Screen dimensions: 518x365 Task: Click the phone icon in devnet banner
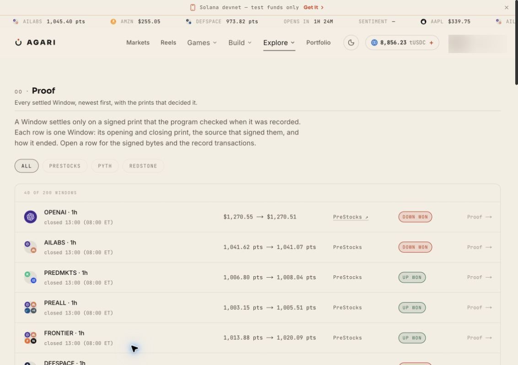tap(193, 7)
